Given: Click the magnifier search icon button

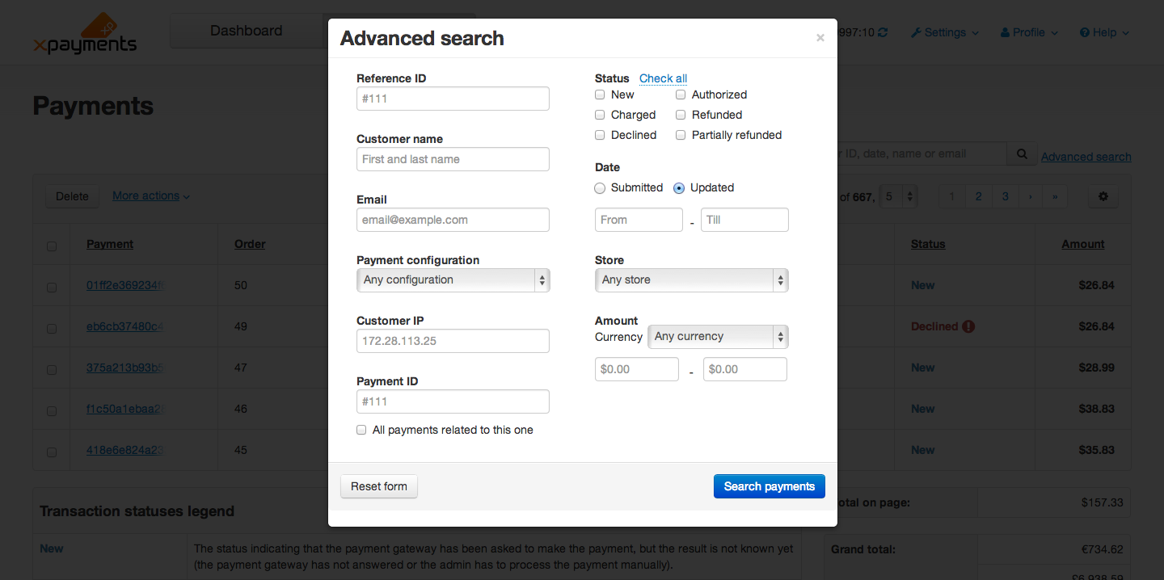Looking at the screenshot, I should click(1022, 153).
